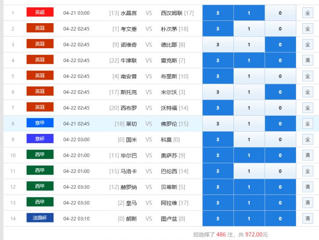319x240 pixels.
Task: Deselect the away win (0) for 牛津联 vs 雷克斯
Action: coord(280,60)
